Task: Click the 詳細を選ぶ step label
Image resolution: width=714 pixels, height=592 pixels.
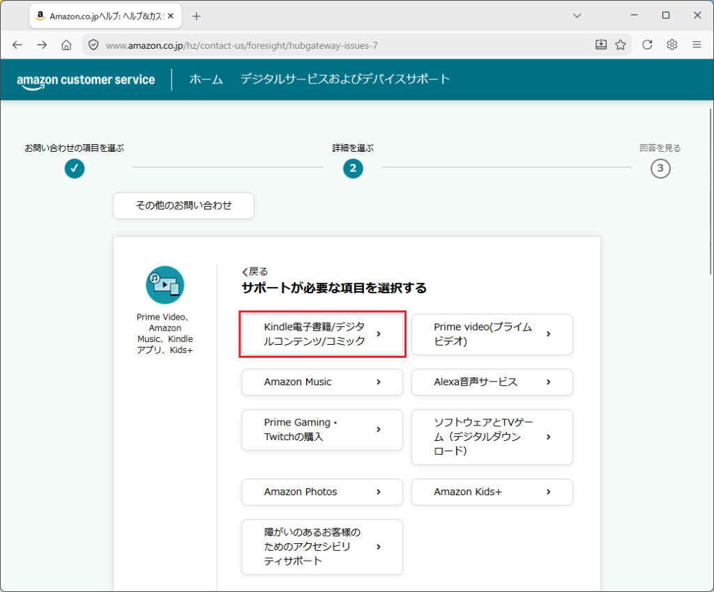Action: [353, 148]
